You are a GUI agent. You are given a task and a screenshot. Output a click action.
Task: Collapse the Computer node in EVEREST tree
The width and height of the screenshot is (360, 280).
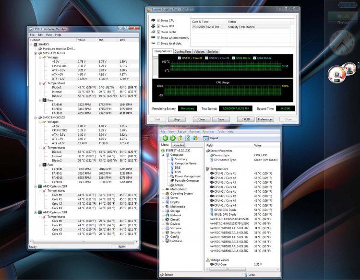(x=163, y=155)
